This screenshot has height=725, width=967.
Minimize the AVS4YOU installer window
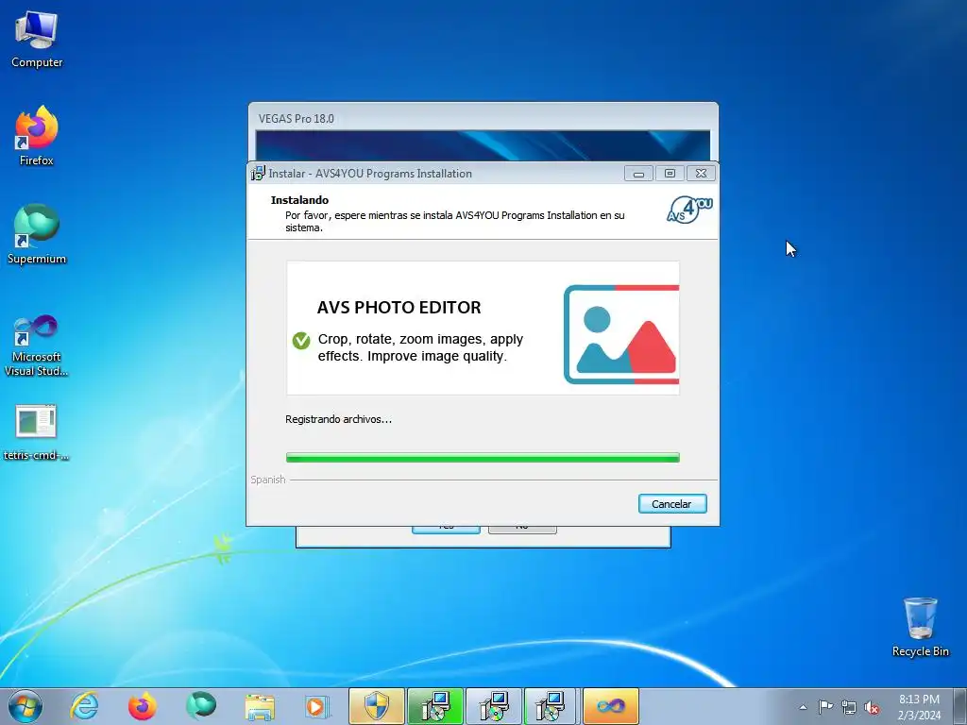coord(638,174)
